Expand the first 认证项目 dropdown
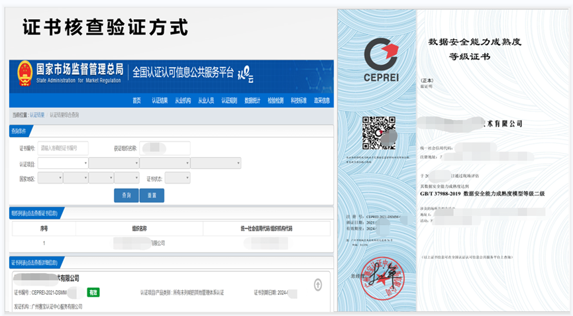 pos(63,163)
